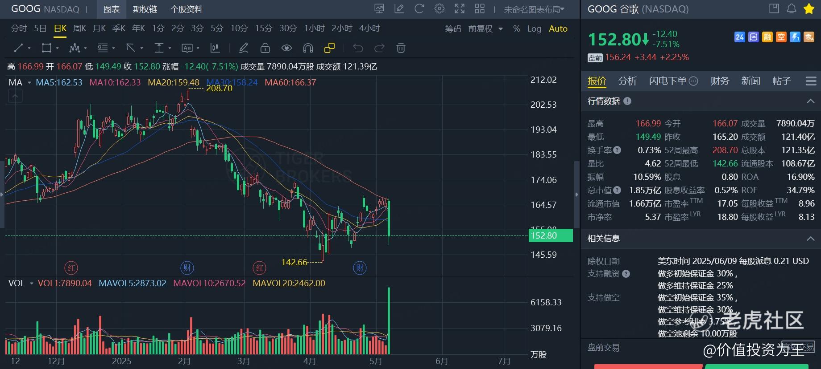
Task: Click the refresh chart icon
Action: coord(419,8)
